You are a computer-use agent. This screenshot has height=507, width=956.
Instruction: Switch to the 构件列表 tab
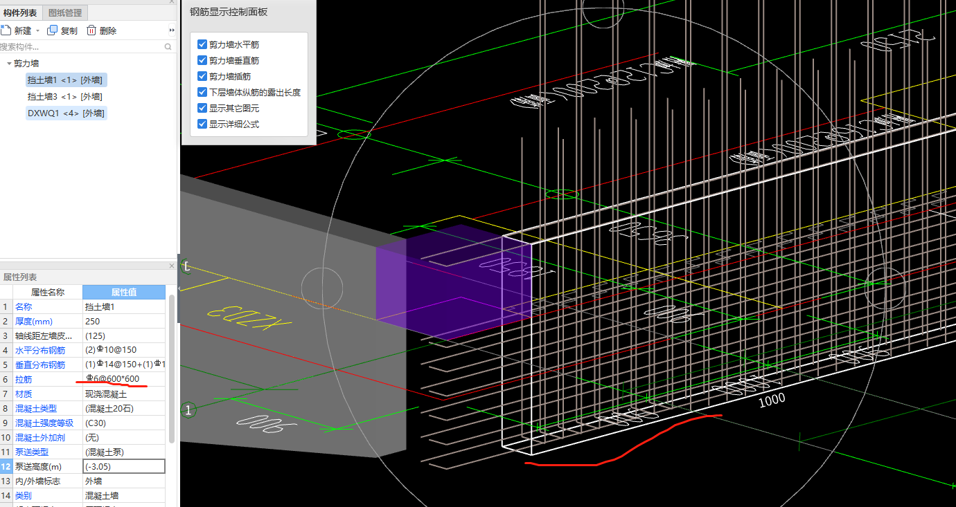(x=20, y=13)
